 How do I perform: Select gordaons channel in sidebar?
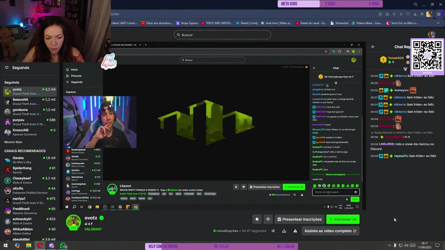coord(30,112)
